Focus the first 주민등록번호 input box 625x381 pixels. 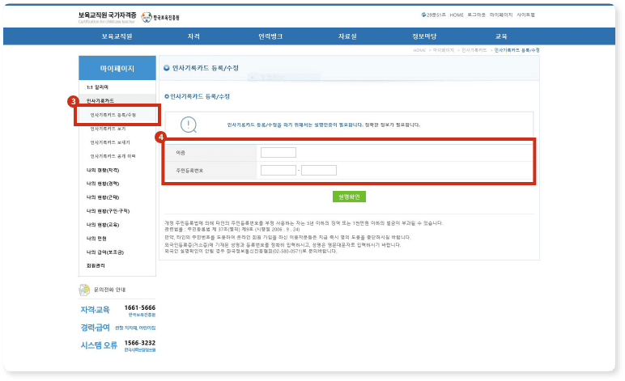[x=278, y=171]
